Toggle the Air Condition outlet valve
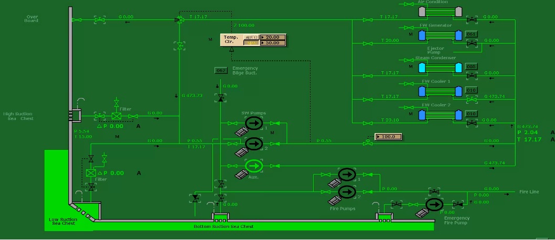This screenshot has height=240, width=555. click(472, 20)
